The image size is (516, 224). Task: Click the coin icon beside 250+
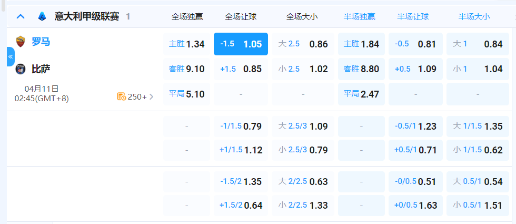122,96
